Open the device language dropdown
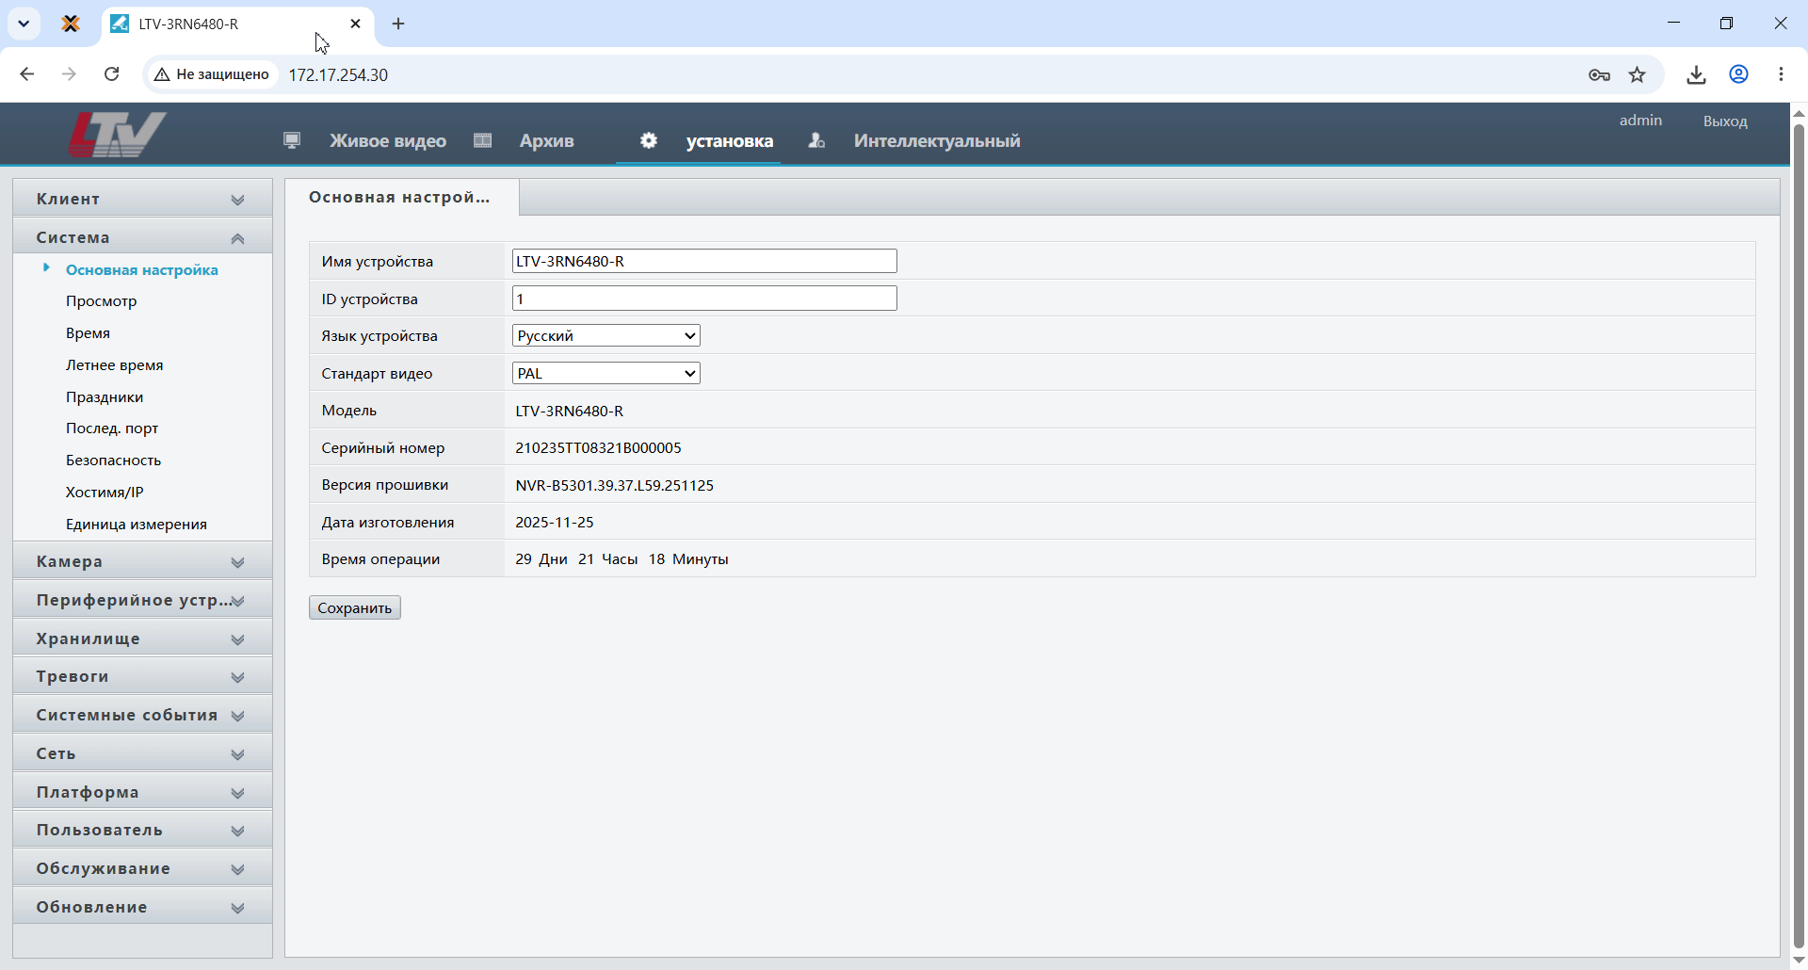Screen dimensions: 1808x970 [x=606, y=335]
